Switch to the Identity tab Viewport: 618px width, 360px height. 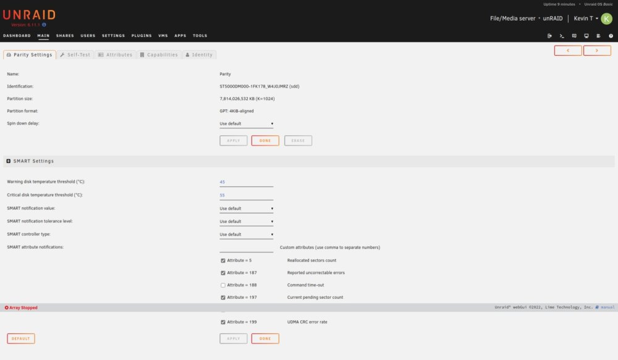click(199, 55)
